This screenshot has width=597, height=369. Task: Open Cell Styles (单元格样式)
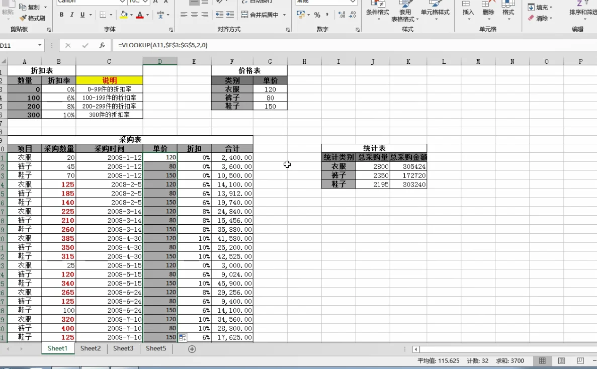pos(435,9)
